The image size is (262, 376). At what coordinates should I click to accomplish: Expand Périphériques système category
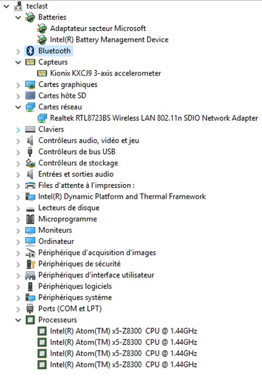18,298
